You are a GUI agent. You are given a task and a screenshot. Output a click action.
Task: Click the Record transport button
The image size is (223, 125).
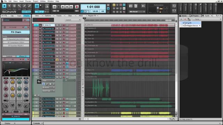pyautogui.click(x=77, y=7)
